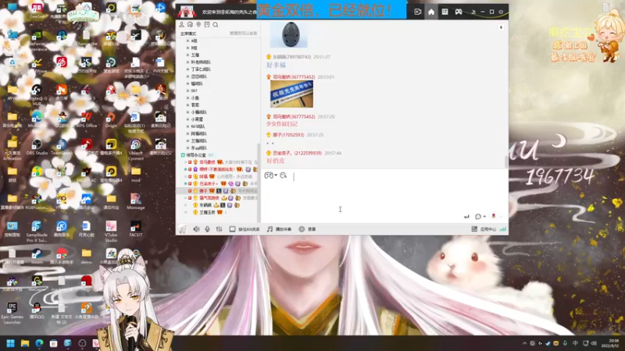Expand the 小鱼 channel node

187,98
